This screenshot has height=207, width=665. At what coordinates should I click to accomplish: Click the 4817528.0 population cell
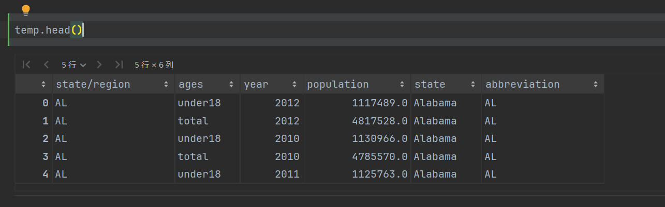tap(379, 121)
